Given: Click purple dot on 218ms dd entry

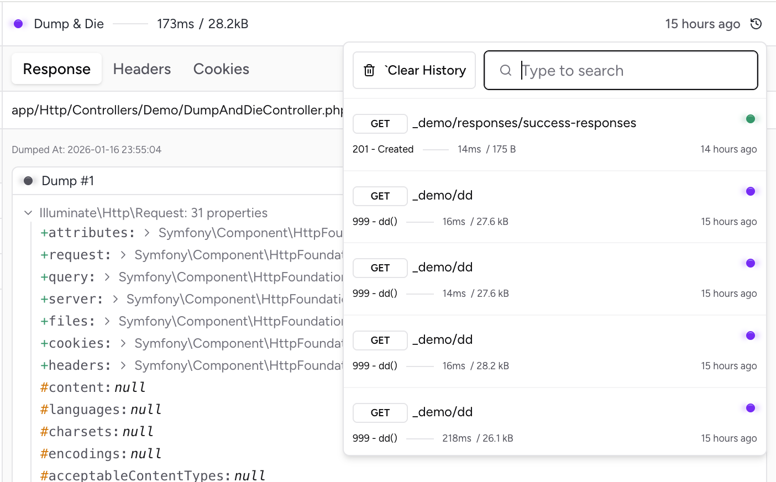Looking at the screenshot, I should [750, 408].
